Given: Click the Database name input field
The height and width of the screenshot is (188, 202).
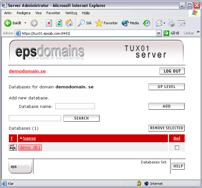Looking at the screenshot, I should coord(75,106).
